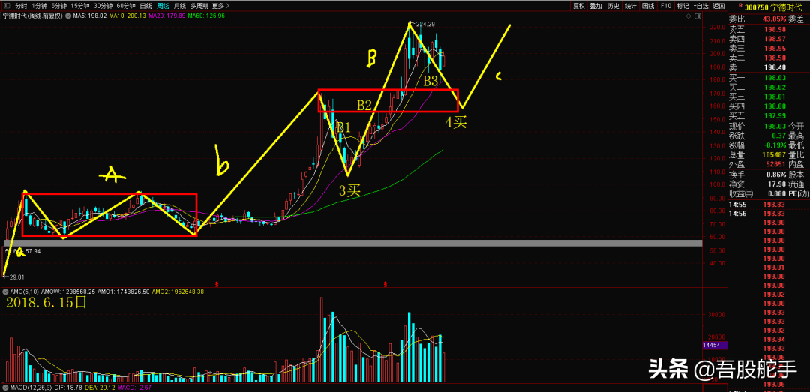Screen dimensions: 810x392
Task: Open main chart indicator dropdown arrow
Action: (68, 16)
